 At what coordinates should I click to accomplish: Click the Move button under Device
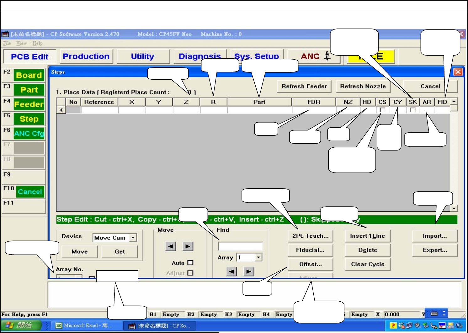click(80, 251)
